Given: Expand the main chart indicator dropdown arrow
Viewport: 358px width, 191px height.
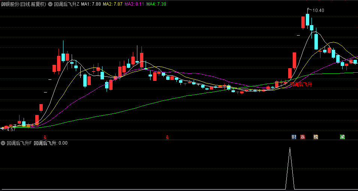Looking at the screenshot, I should tap(50, 4).
